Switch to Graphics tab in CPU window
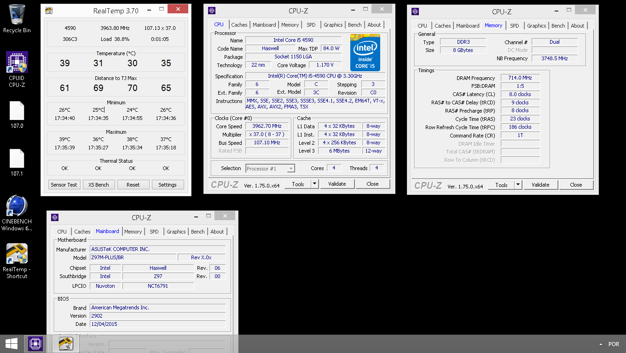 [333, 25]
